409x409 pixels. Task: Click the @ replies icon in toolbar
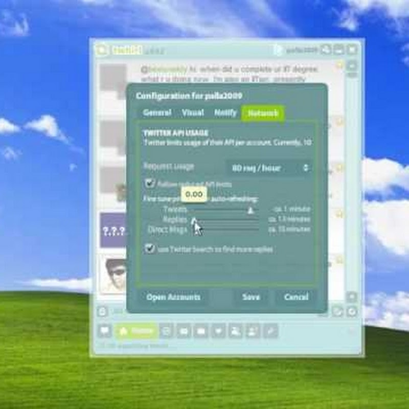(x=166, y=331)
